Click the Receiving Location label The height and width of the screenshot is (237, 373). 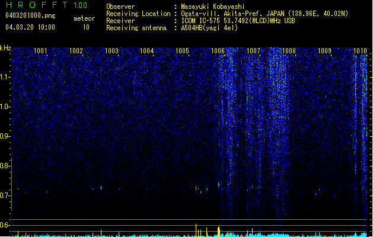click(x=138, y=14)
